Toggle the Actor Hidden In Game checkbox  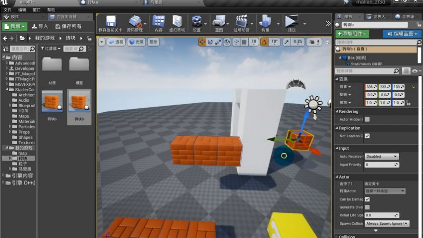367,119
